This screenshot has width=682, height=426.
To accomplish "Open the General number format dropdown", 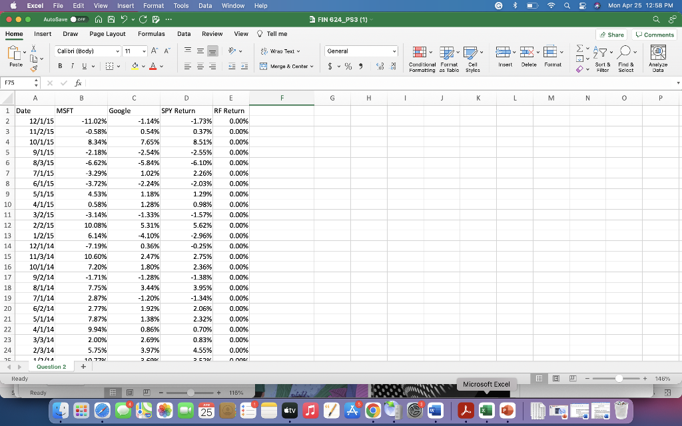I will pos(361,50).
